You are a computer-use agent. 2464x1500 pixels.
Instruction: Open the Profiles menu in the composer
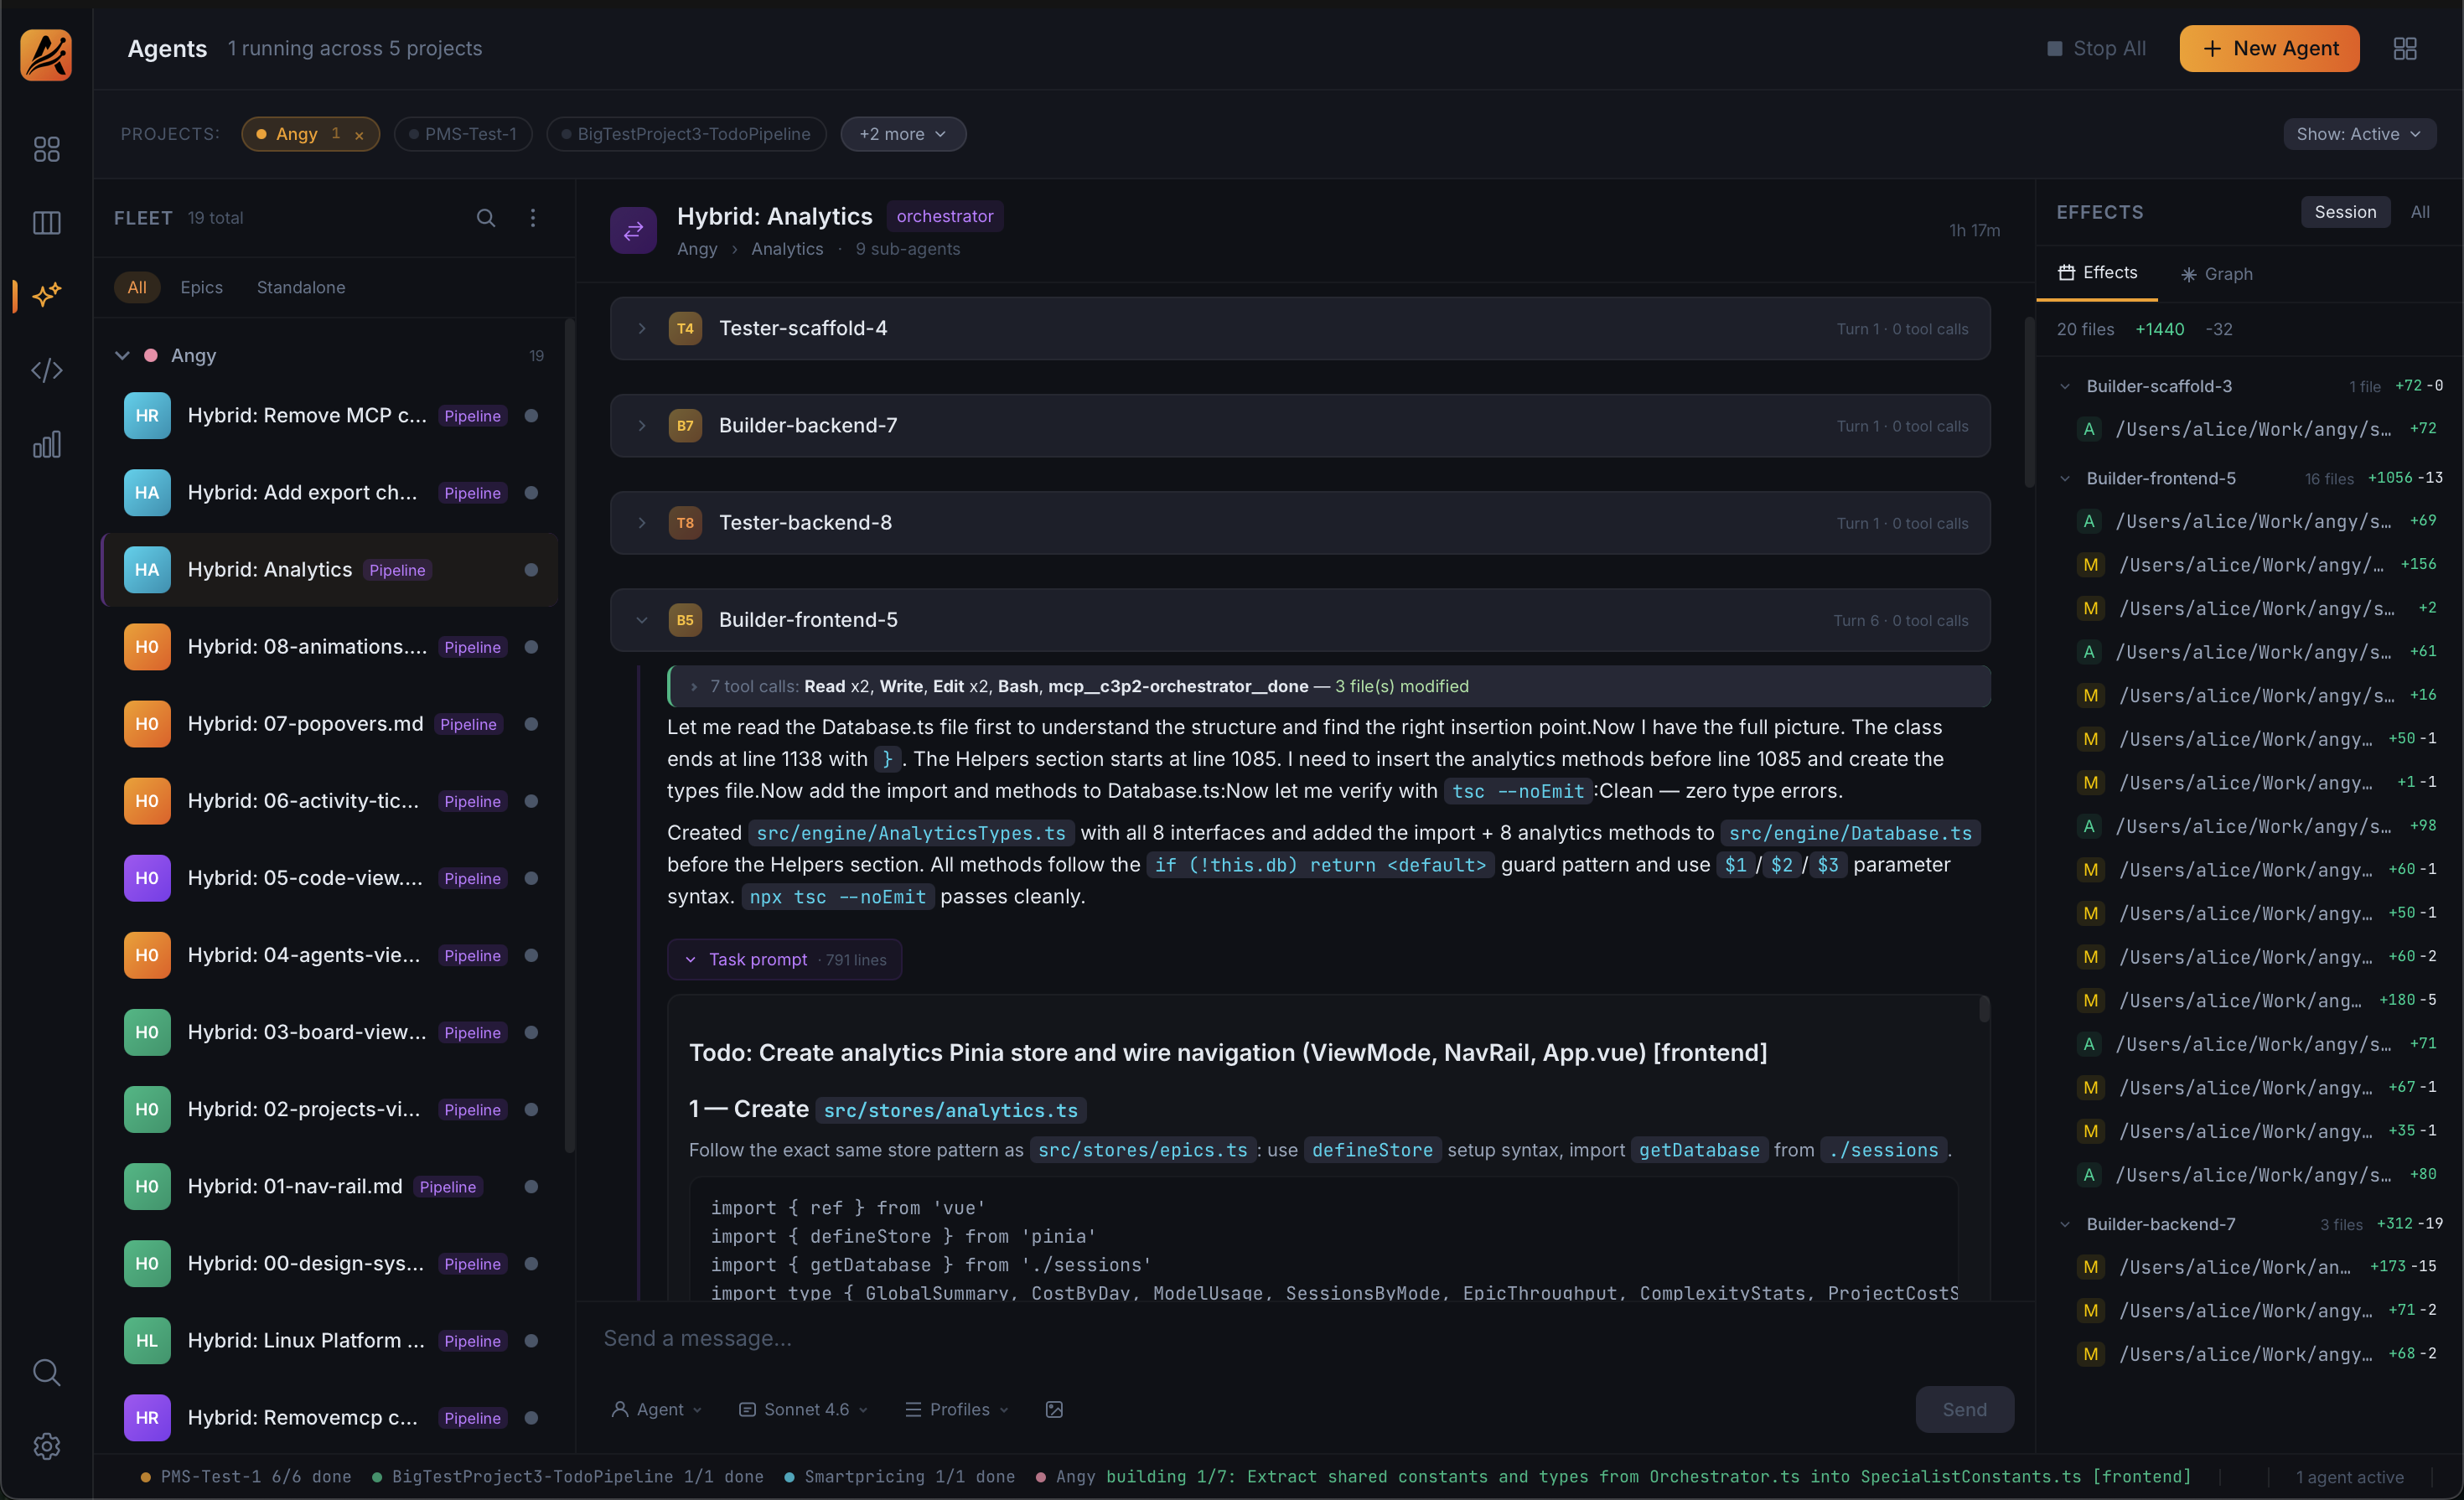click(x=956, y=1409)
